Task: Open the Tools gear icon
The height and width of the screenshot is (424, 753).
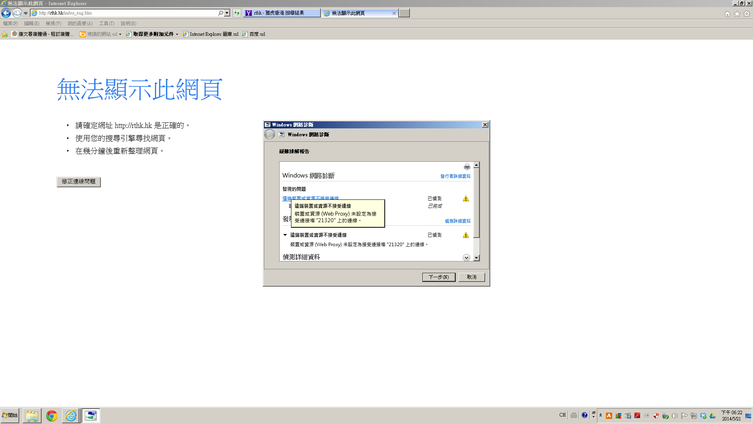Action: pyautogui.click(x=747, y=14)
